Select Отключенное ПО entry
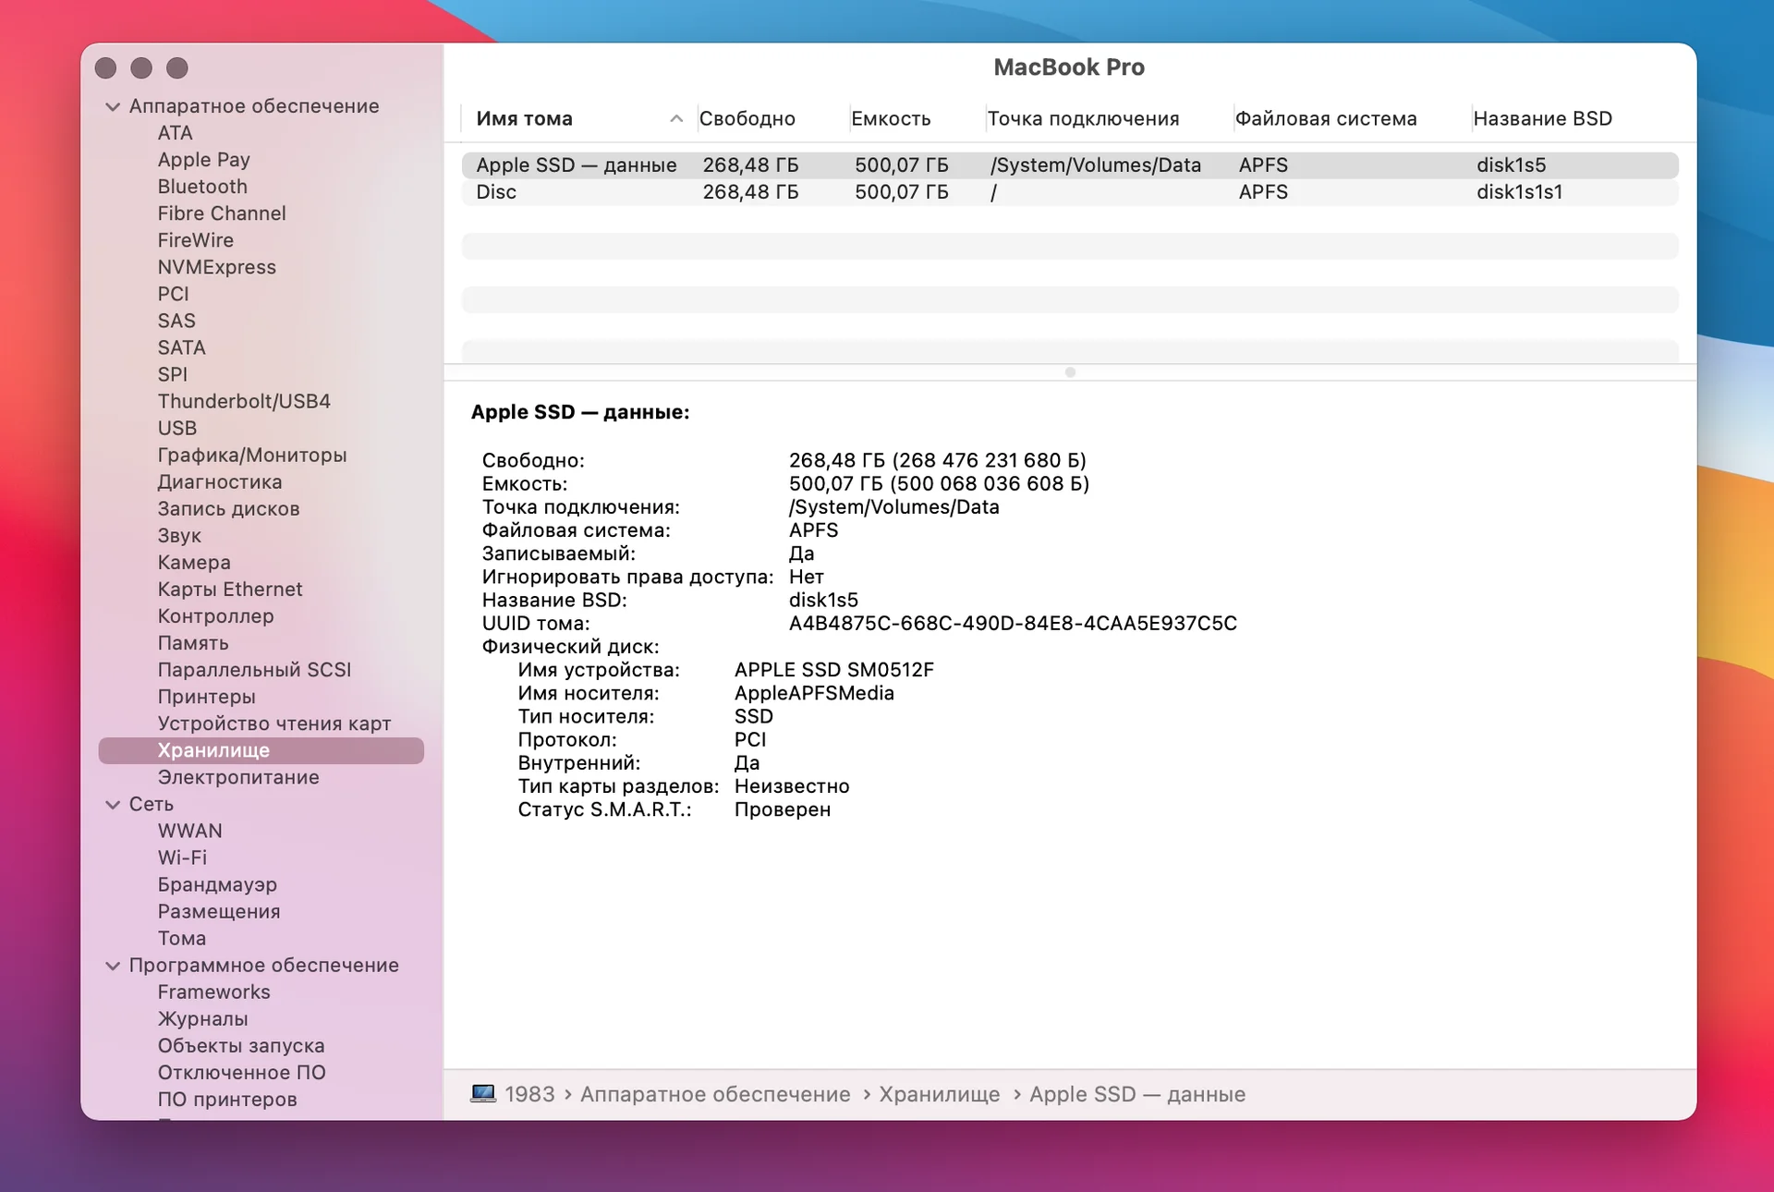 click(241, 1072)
